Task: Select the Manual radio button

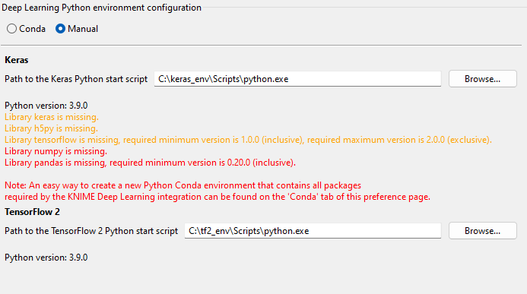Action: (x=60, y=29)
